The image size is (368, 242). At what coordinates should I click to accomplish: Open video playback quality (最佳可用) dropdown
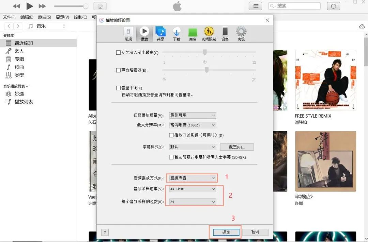point(193,115)
